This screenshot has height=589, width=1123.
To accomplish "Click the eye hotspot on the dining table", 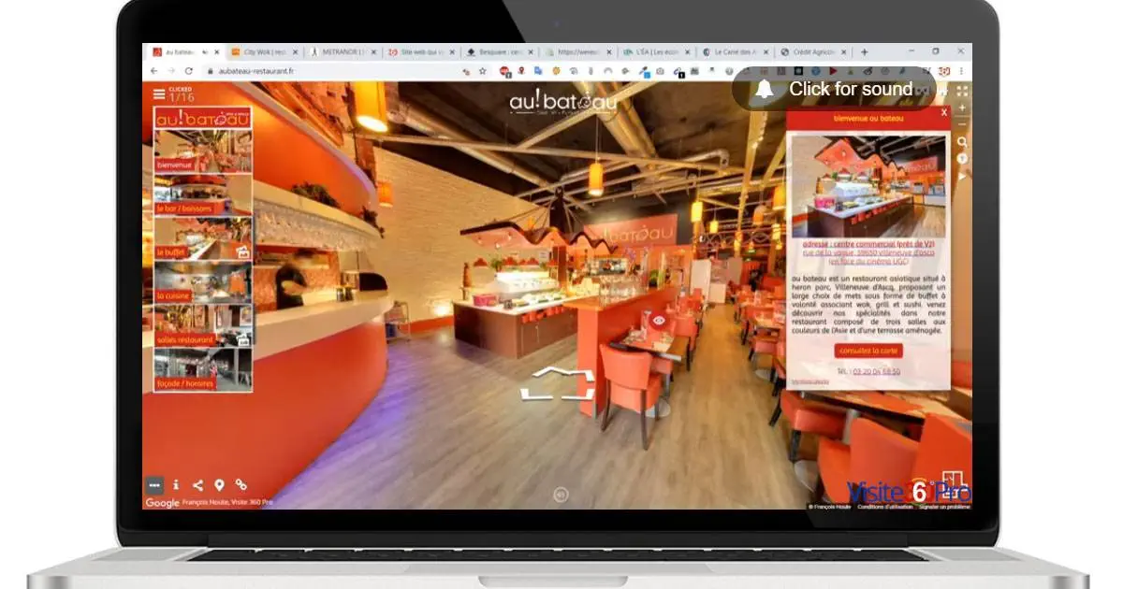I will click(660, 321).
